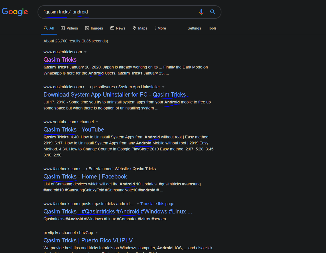Click the News tab newspaper icon
326x253 pixels.
(112, 28)
